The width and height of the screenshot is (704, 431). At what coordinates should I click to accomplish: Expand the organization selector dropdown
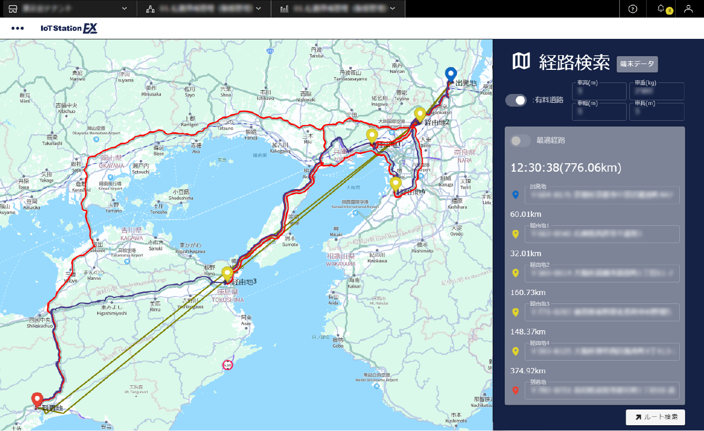click(259, 8)
